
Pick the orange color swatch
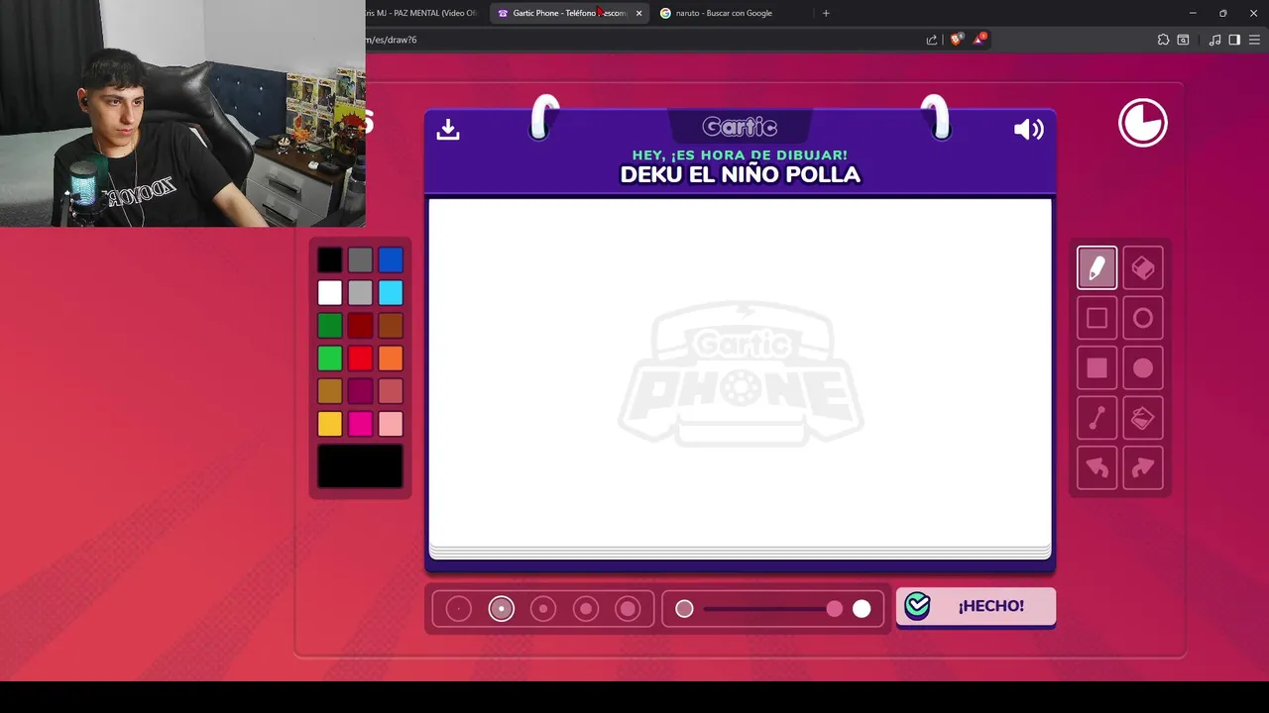tap(391, 358)
